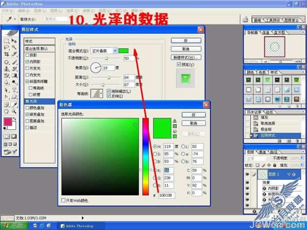Click the rainbow hue slider strip

pyautogui.click(x=145, y=156)
